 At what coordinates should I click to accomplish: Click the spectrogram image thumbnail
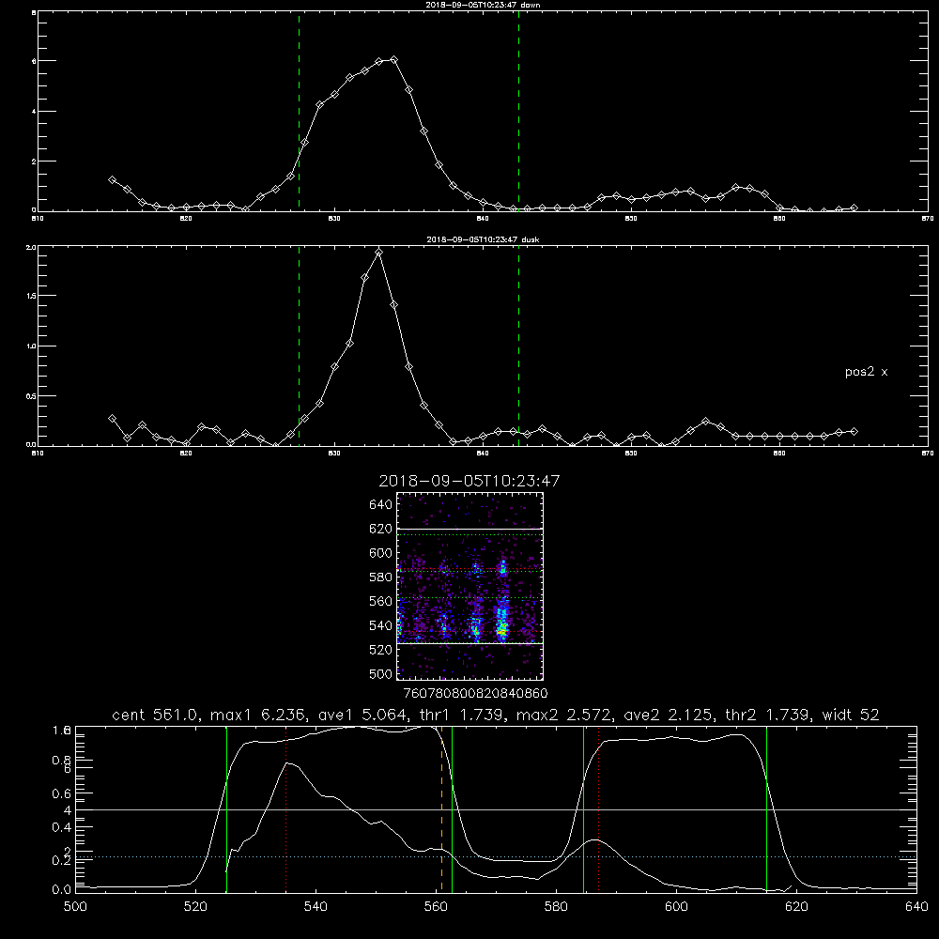[x=469, y=586]
